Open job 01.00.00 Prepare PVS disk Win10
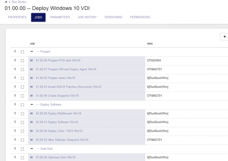This screenshot has width=228, height=161. tap(58, 61)
